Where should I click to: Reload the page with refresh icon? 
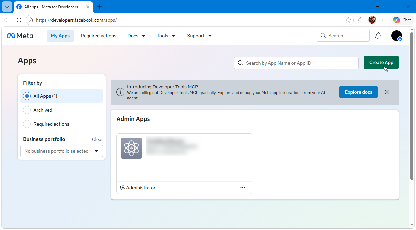pos(19,20)
